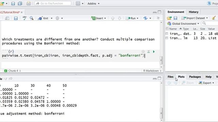The image size is (218, 122).
Task: Sort environment by Size column
Action: [x=203, y=29]
